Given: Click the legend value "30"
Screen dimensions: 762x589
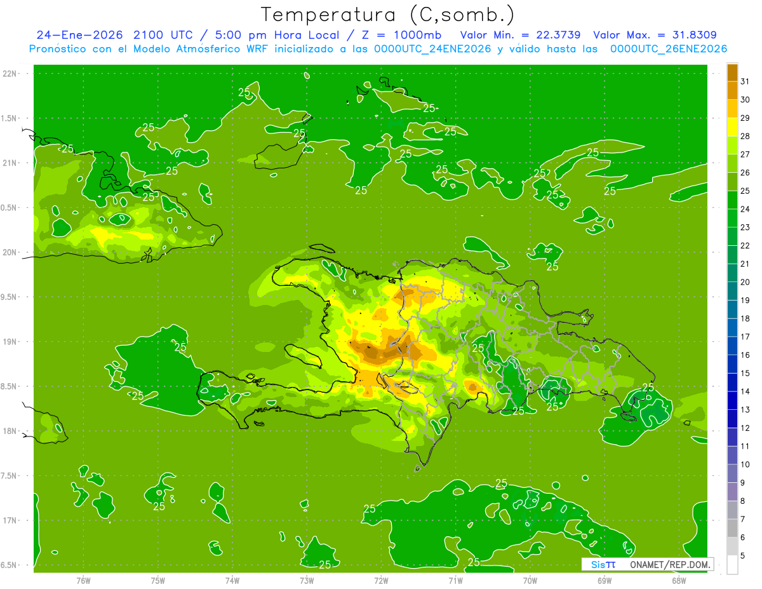Looking at the screenshot, I should (x=745, y=100).
